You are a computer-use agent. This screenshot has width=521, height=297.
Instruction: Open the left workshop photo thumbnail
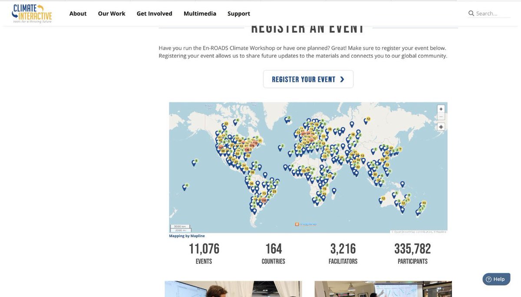pyautogui.click(x=233, y=289)
